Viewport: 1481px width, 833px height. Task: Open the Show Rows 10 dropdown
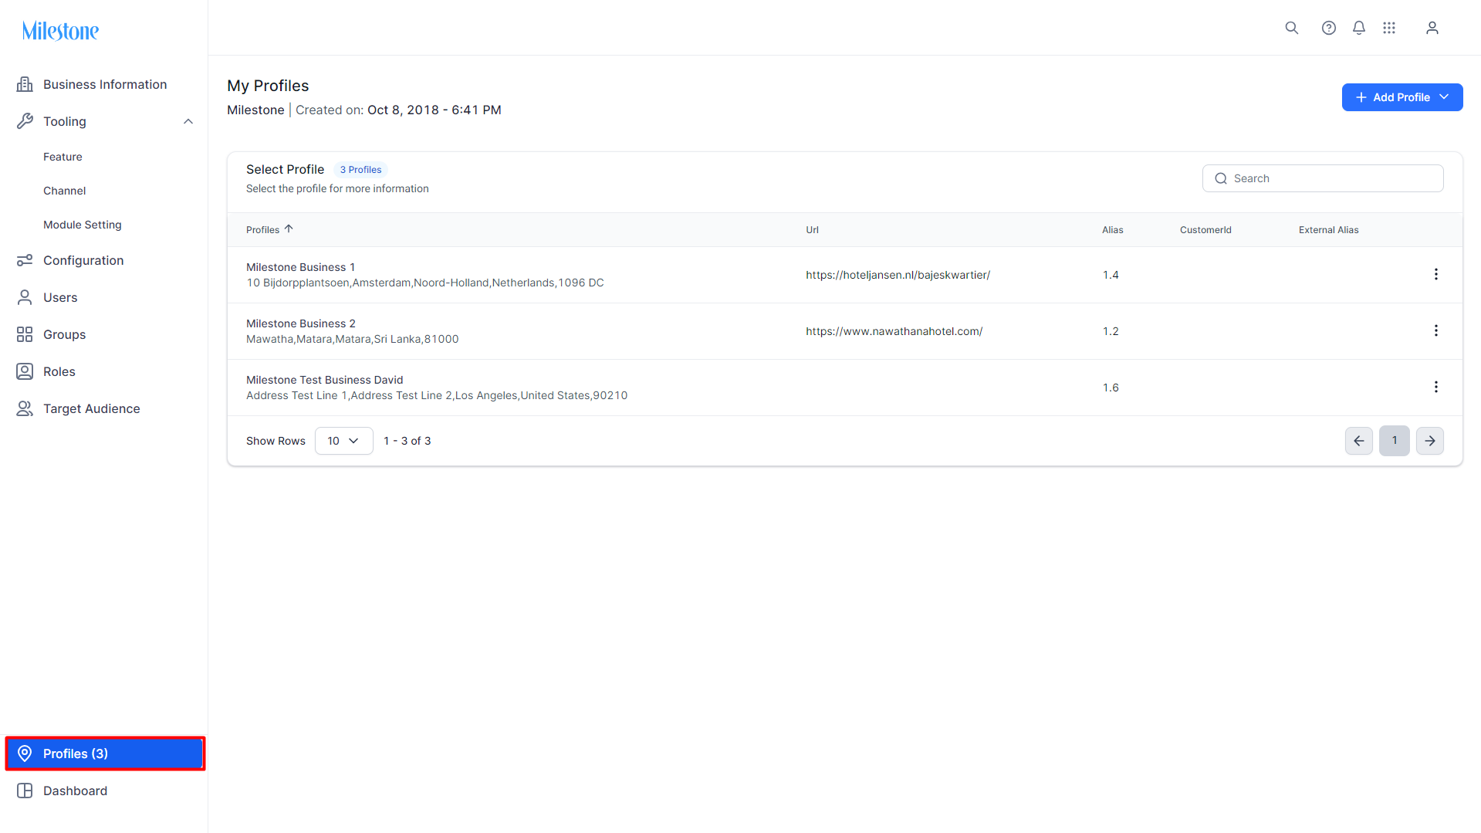[343, 441]
